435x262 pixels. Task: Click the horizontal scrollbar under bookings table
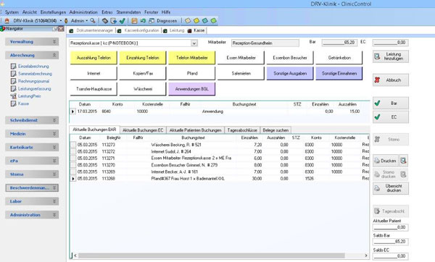coord(212,255)
